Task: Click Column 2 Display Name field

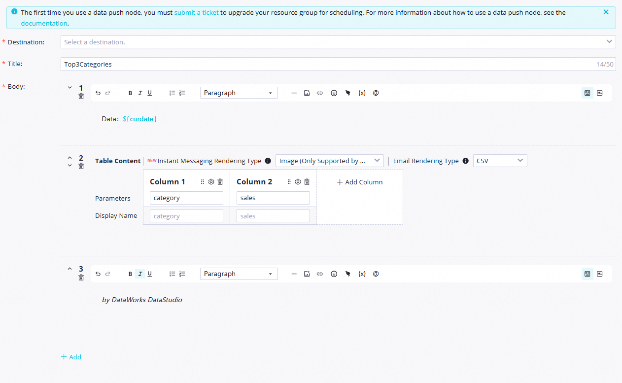Action: tap(273, 216)
